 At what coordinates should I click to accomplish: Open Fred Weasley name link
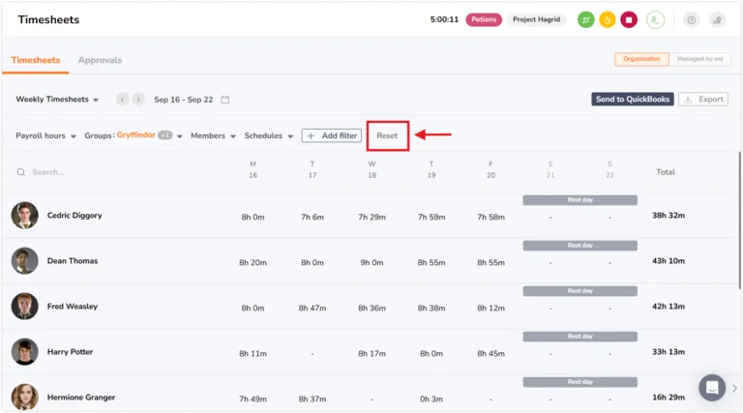[x=72, y=307]
